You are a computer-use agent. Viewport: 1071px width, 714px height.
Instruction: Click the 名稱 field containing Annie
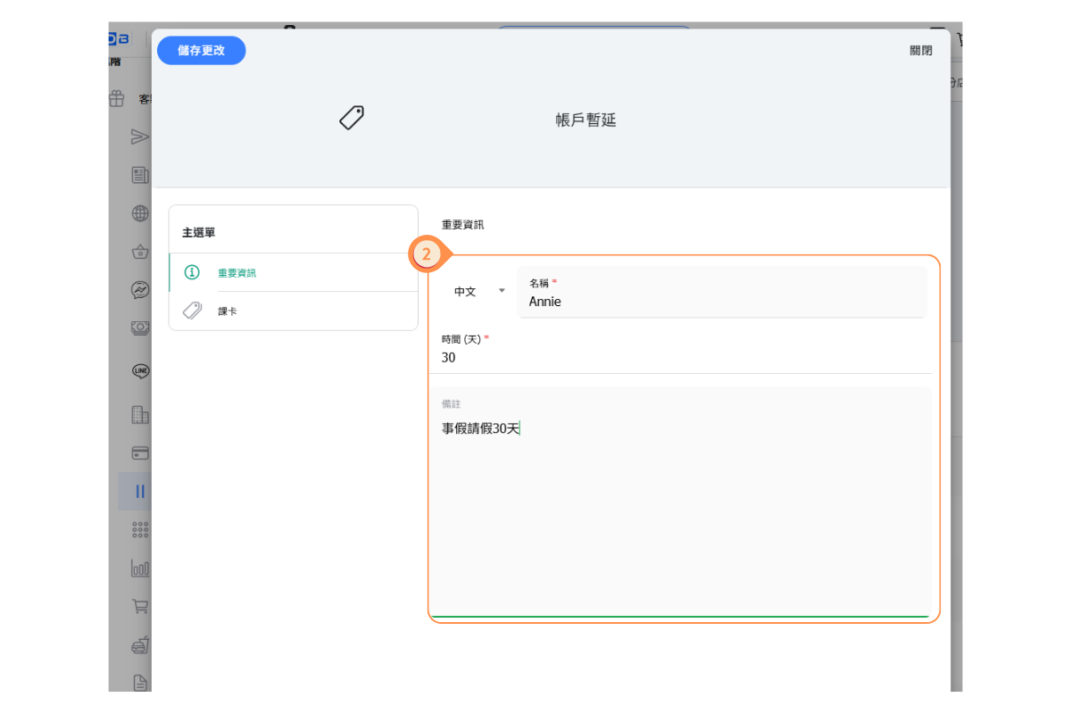point(721,301)
